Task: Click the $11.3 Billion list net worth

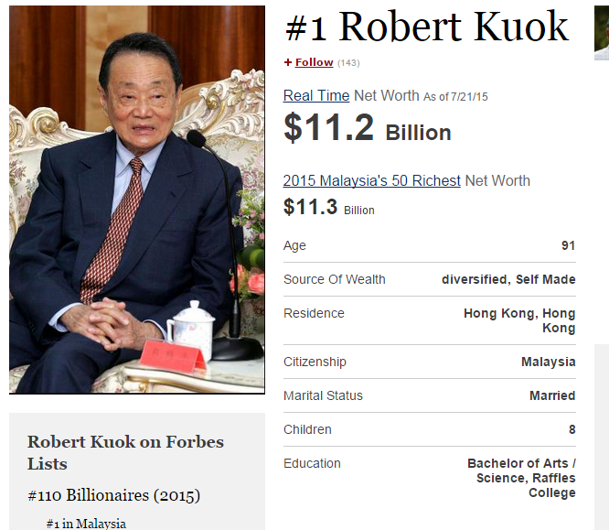Action: pyautogui.click(x=329, y=207)
